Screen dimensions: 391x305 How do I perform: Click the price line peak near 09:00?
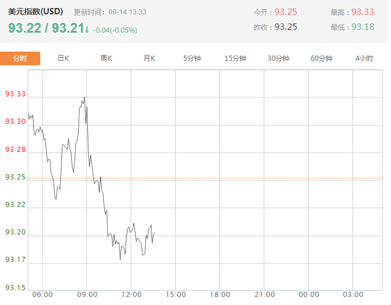[84, 97]
